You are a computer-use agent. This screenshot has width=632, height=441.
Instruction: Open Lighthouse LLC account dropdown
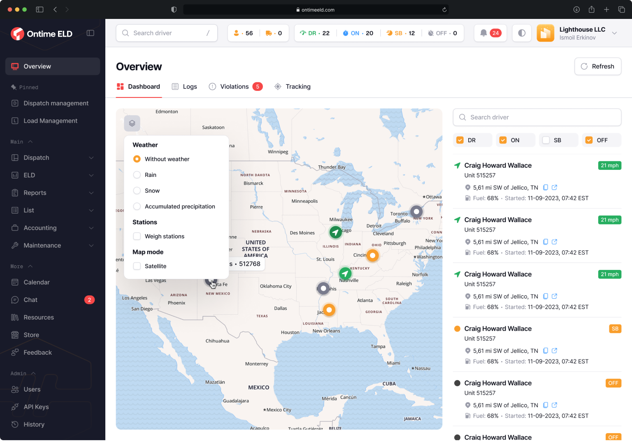(x=614, y=33)
